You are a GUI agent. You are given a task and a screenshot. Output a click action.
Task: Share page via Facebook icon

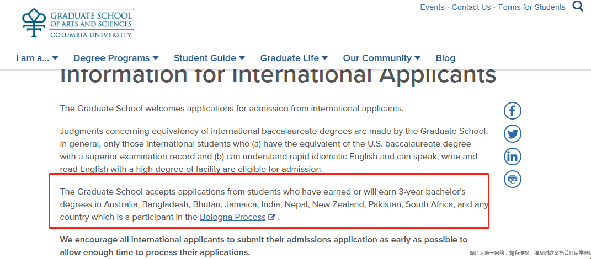[x=512, y=111]
